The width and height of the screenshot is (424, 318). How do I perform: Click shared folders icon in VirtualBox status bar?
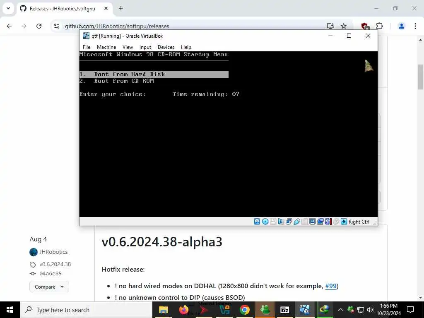[x=304, y=222]
